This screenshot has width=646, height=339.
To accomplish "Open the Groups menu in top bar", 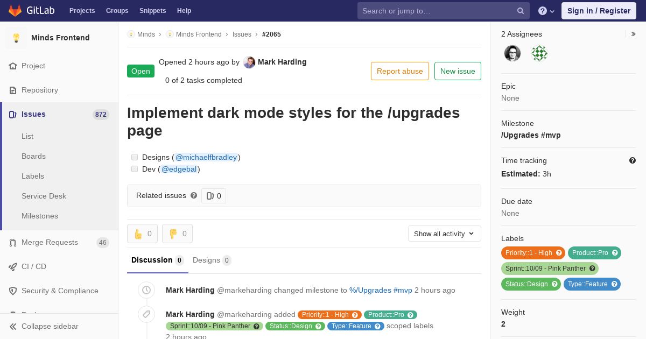I will [x=117, y=11].
